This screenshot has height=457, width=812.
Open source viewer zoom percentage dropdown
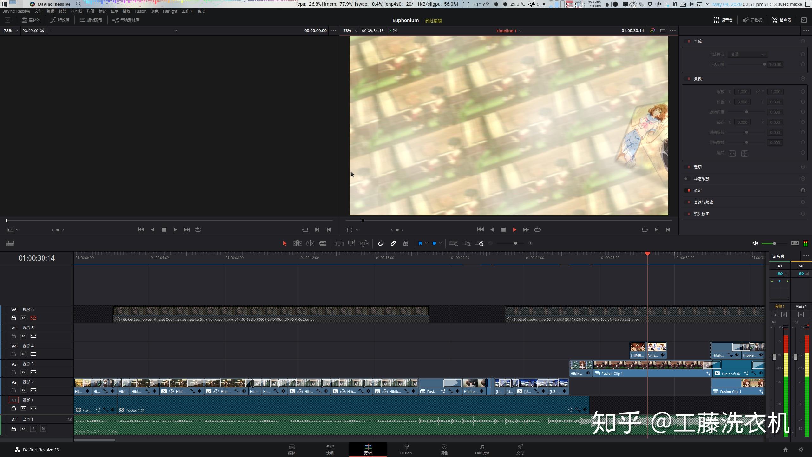tap(11, 30)
